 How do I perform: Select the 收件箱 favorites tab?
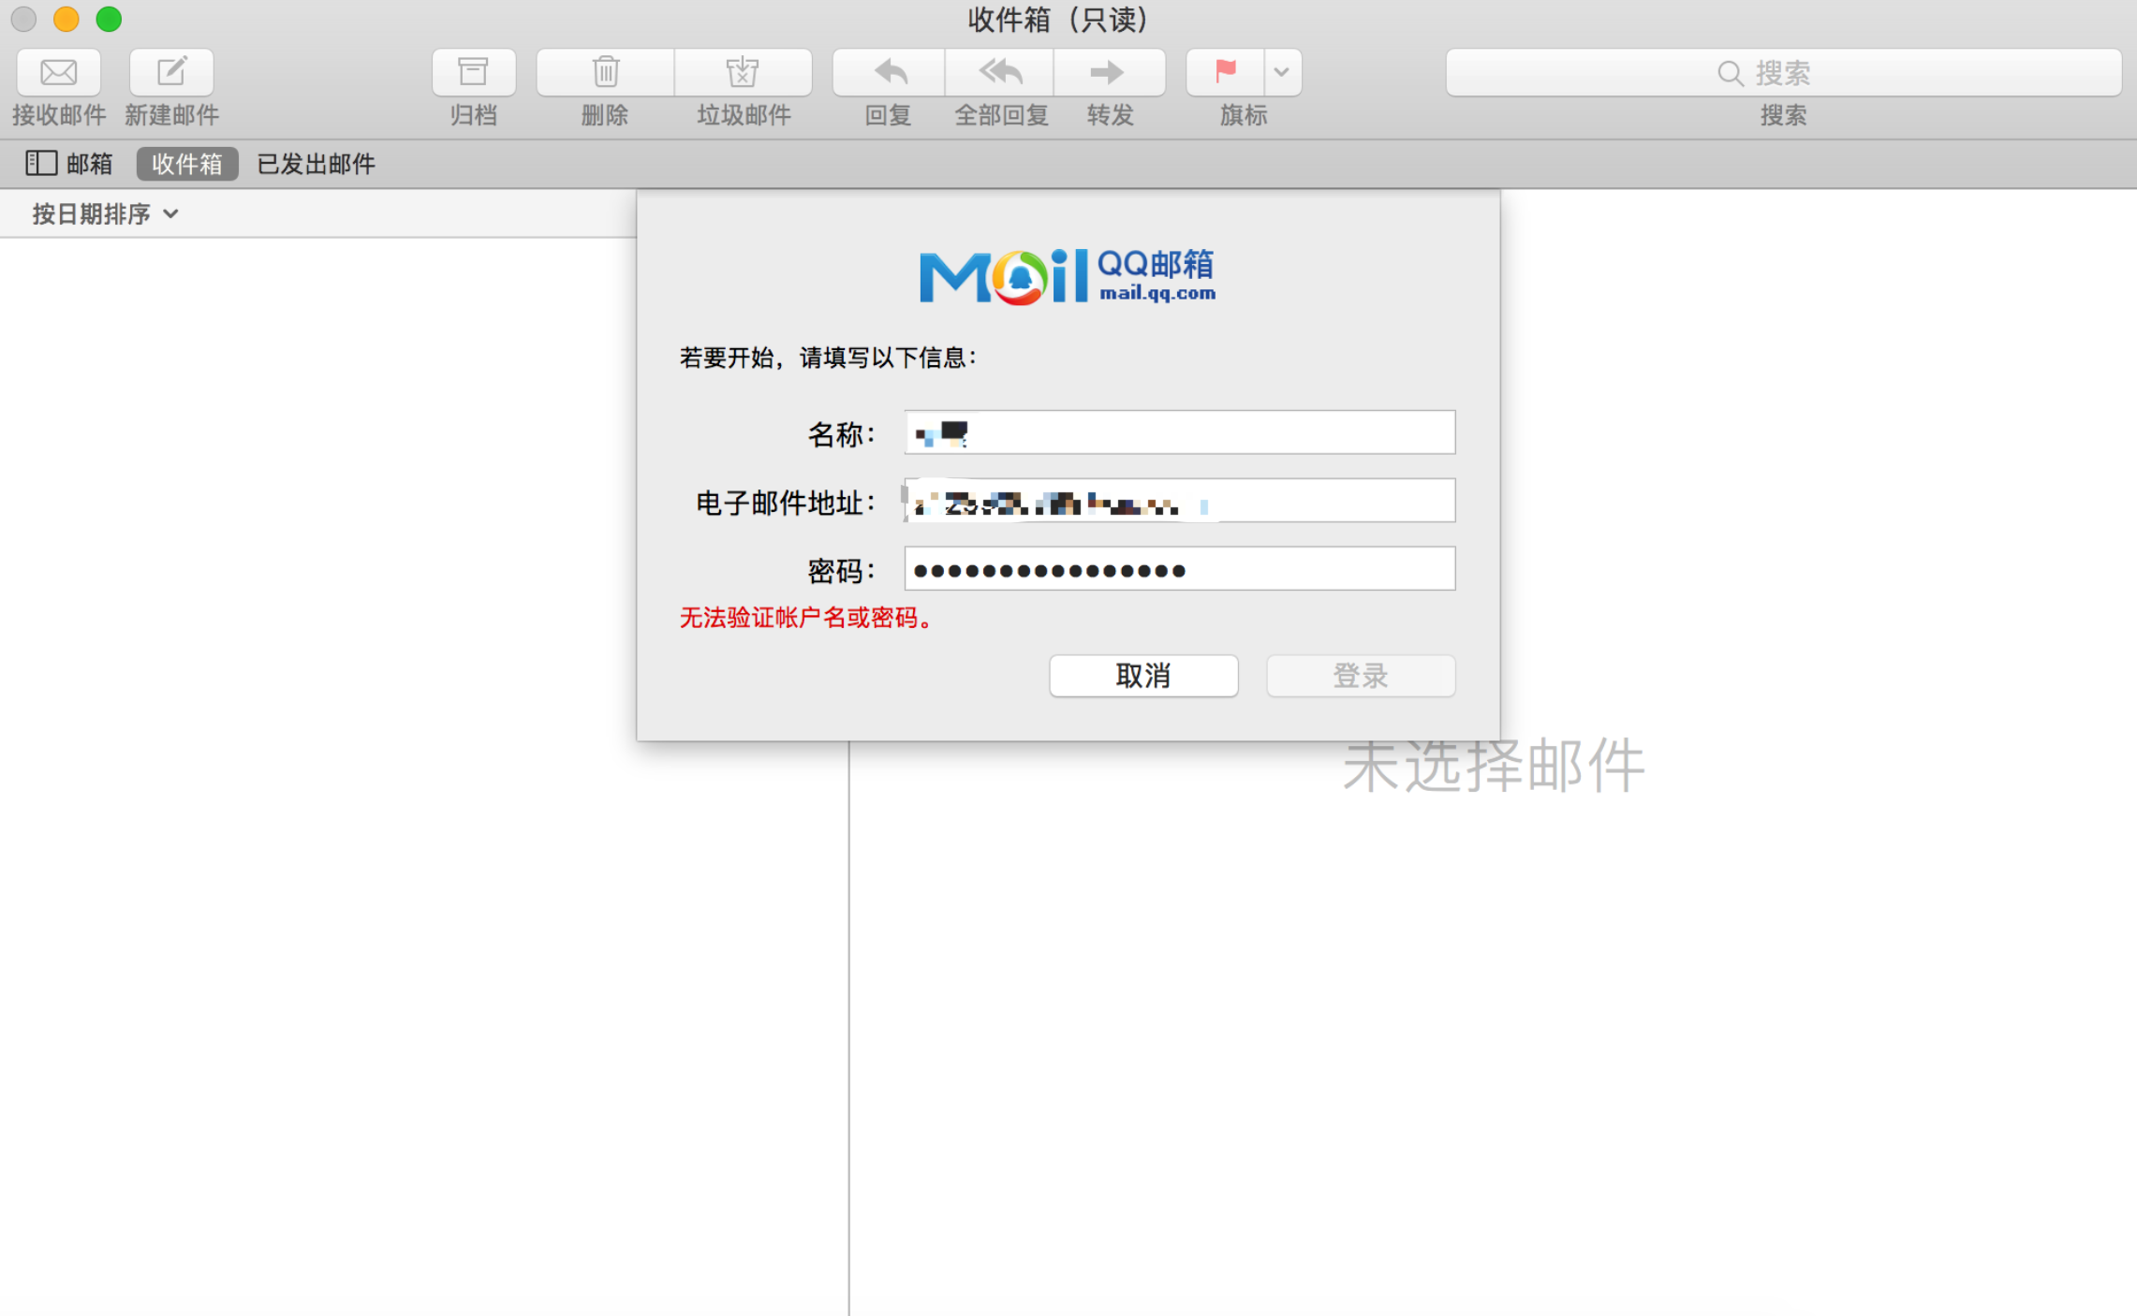click(187, 164)
